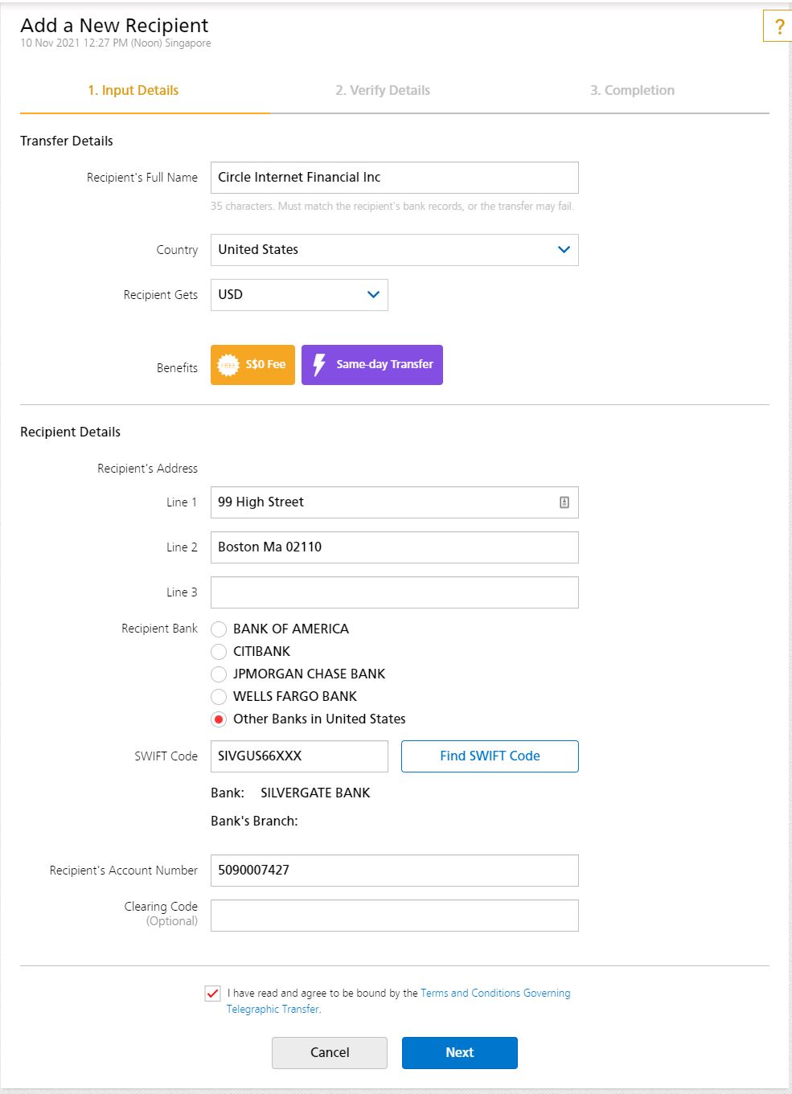The width and height of the screenshot is (792, 1094).
Task: Switch to the 1. Input Details step
Action: point(133,91)
